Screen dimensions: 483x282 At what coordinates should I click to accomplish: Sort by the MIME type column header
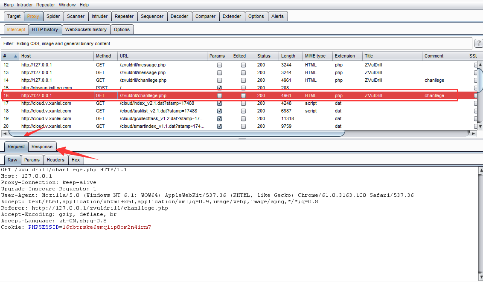click(x=317, y=56)
